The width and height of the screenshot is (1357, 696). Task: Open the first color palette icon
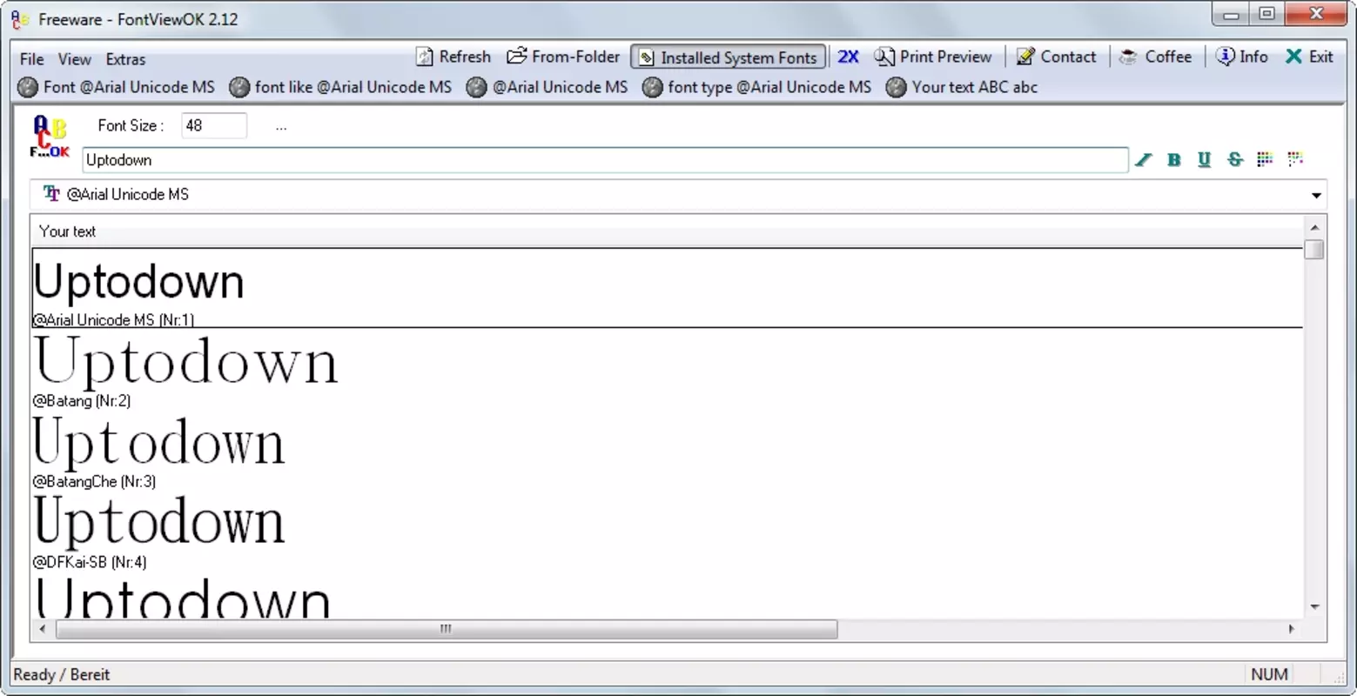1265,158
